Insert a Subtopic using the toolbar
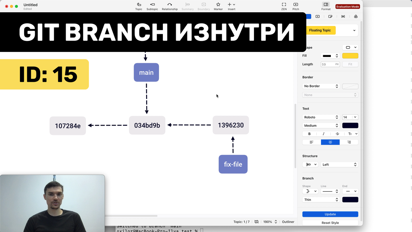The height and width of the screenshot is (232, 412). (152, 6)
